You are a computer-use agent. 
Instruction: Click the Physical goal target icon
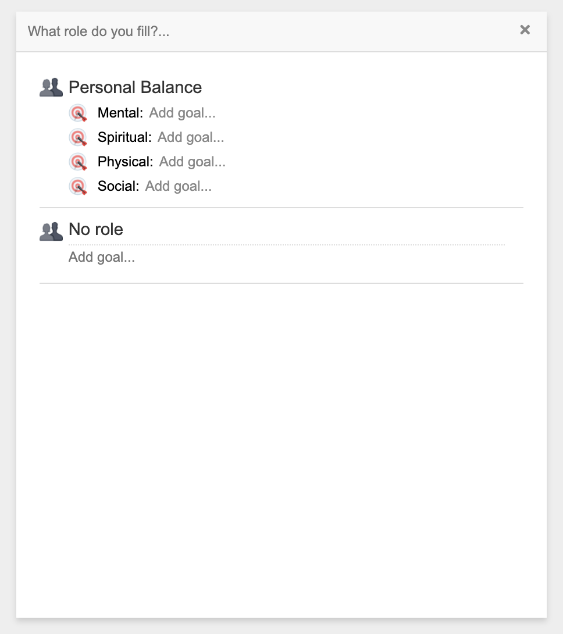click(78, 162)
